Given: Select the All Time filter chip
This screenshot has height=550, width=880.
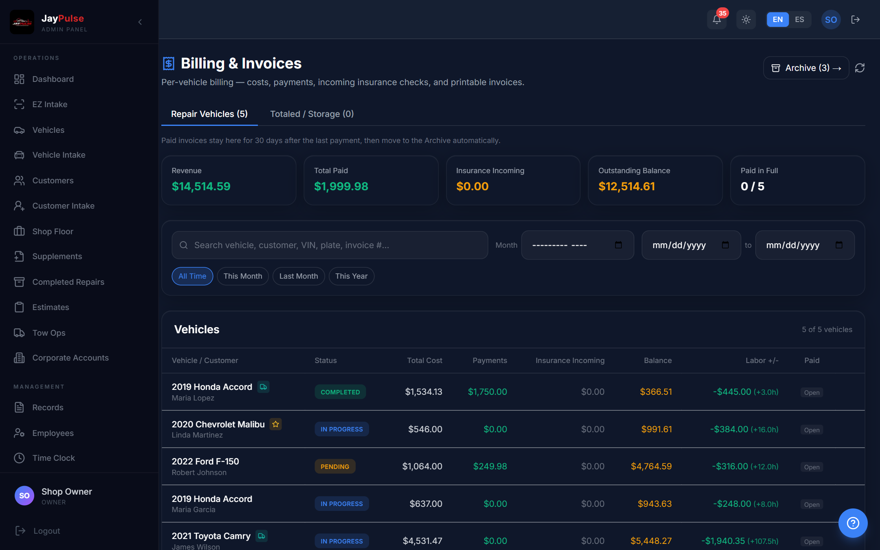Looking at the screenshot, I should [192, 276].
